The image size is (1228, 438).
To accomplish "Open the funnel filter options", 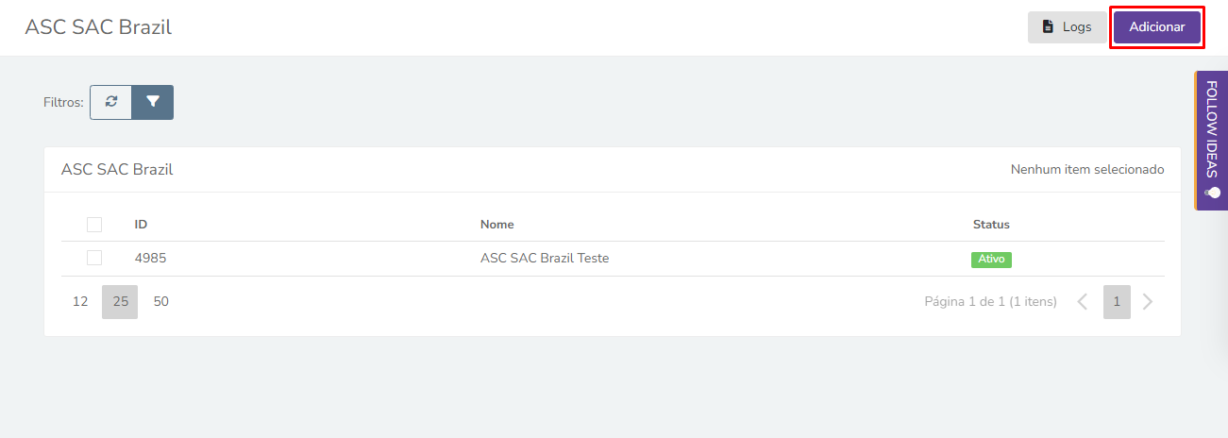I will [153, 103].
